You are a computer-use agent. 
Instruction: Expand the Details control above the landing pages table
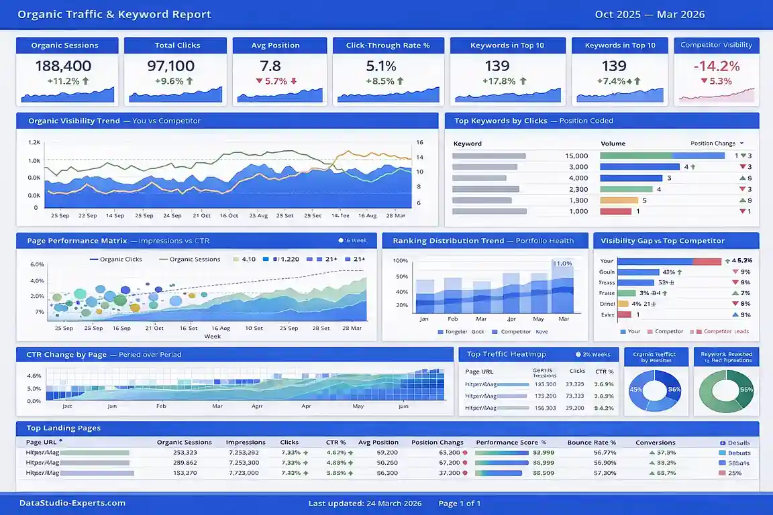pyautogui.click(x=731, y=442)
